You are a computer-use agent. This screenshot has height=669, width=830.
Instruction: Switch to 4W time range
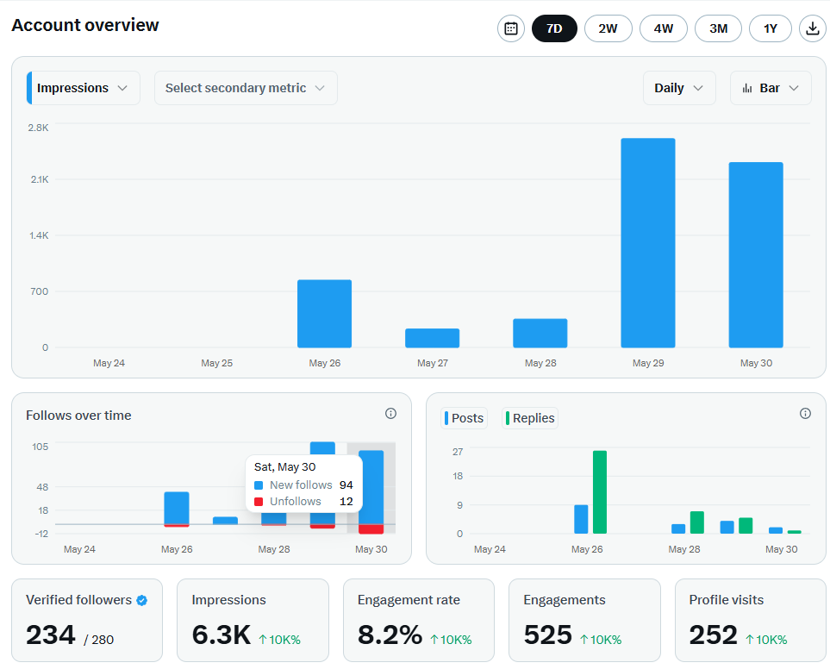point(664,28)
